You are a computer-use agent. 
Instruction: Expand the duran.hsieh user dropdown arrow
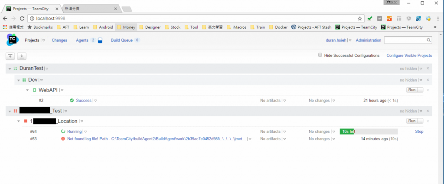click(x=350, y=40)
